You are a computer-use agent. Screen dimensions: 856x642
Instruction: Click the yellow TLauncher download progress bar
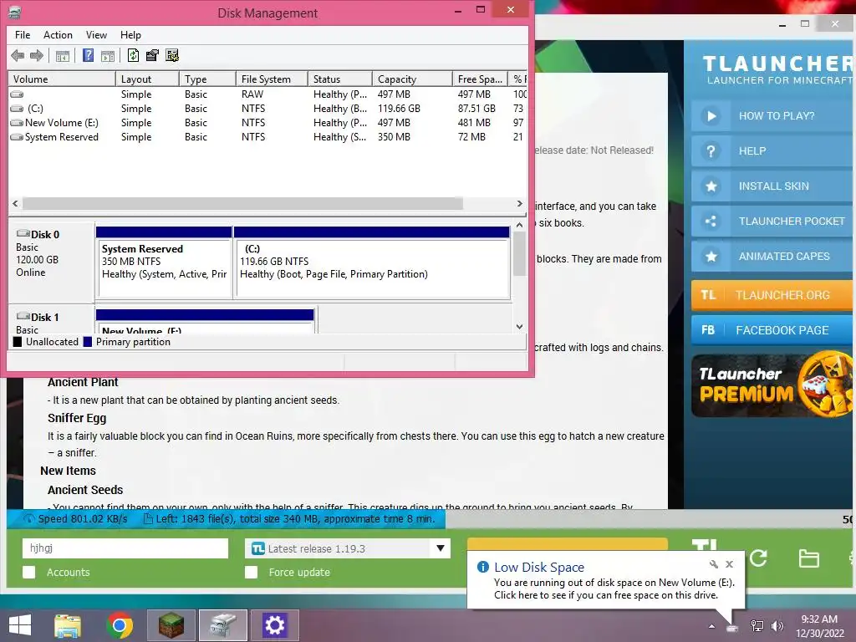568,543
